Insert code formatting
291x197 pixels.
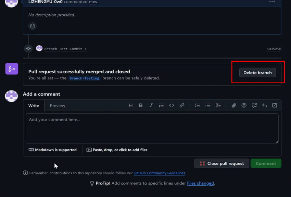172,106
